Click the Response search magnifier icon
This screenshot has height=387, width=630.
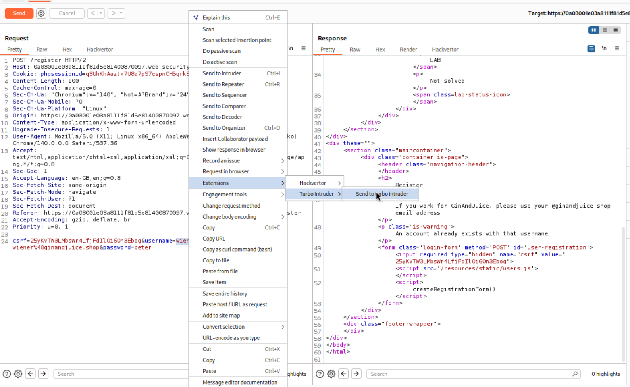pos(575,374)
